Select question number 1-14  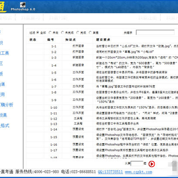54,130
